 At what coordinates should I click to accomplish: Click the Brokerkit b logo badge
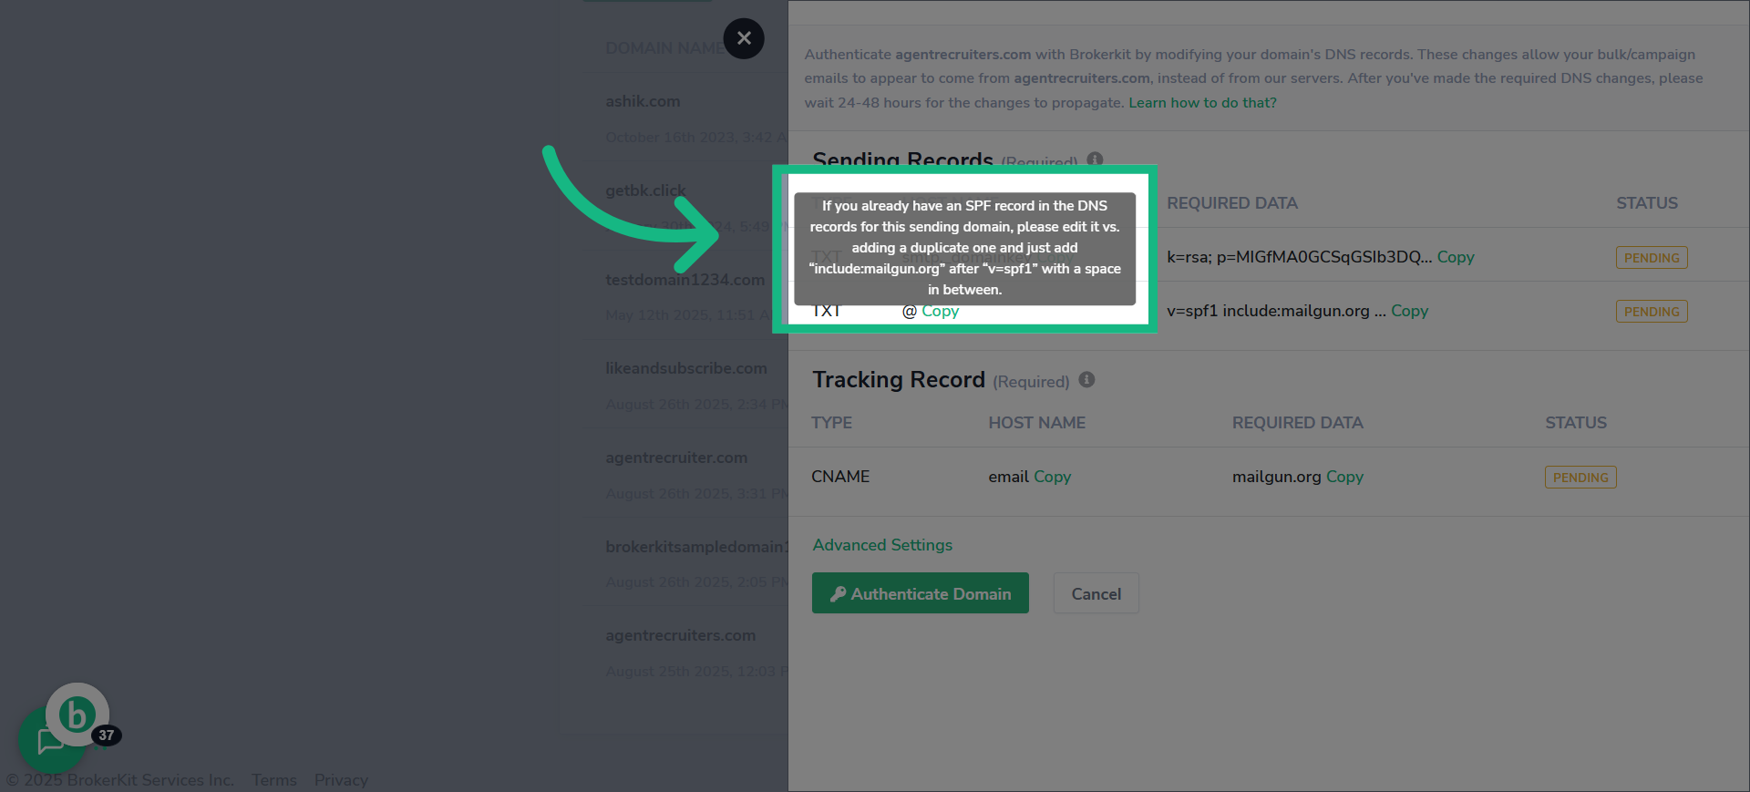pyautogui.click(x=77, y=715)
